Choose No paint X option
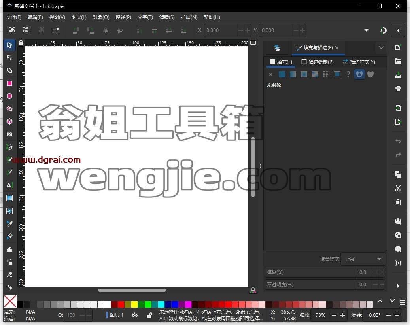The width and height of the screenshot is (410, 325). point(270,74)
